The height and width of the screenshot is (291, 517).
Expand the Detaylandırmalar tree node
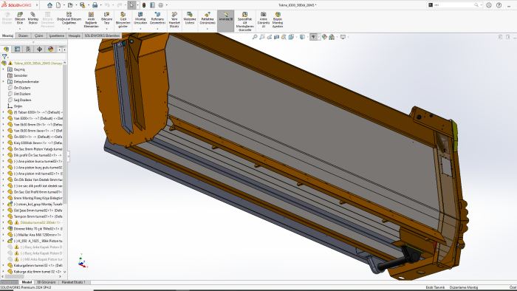pos(3,82)
